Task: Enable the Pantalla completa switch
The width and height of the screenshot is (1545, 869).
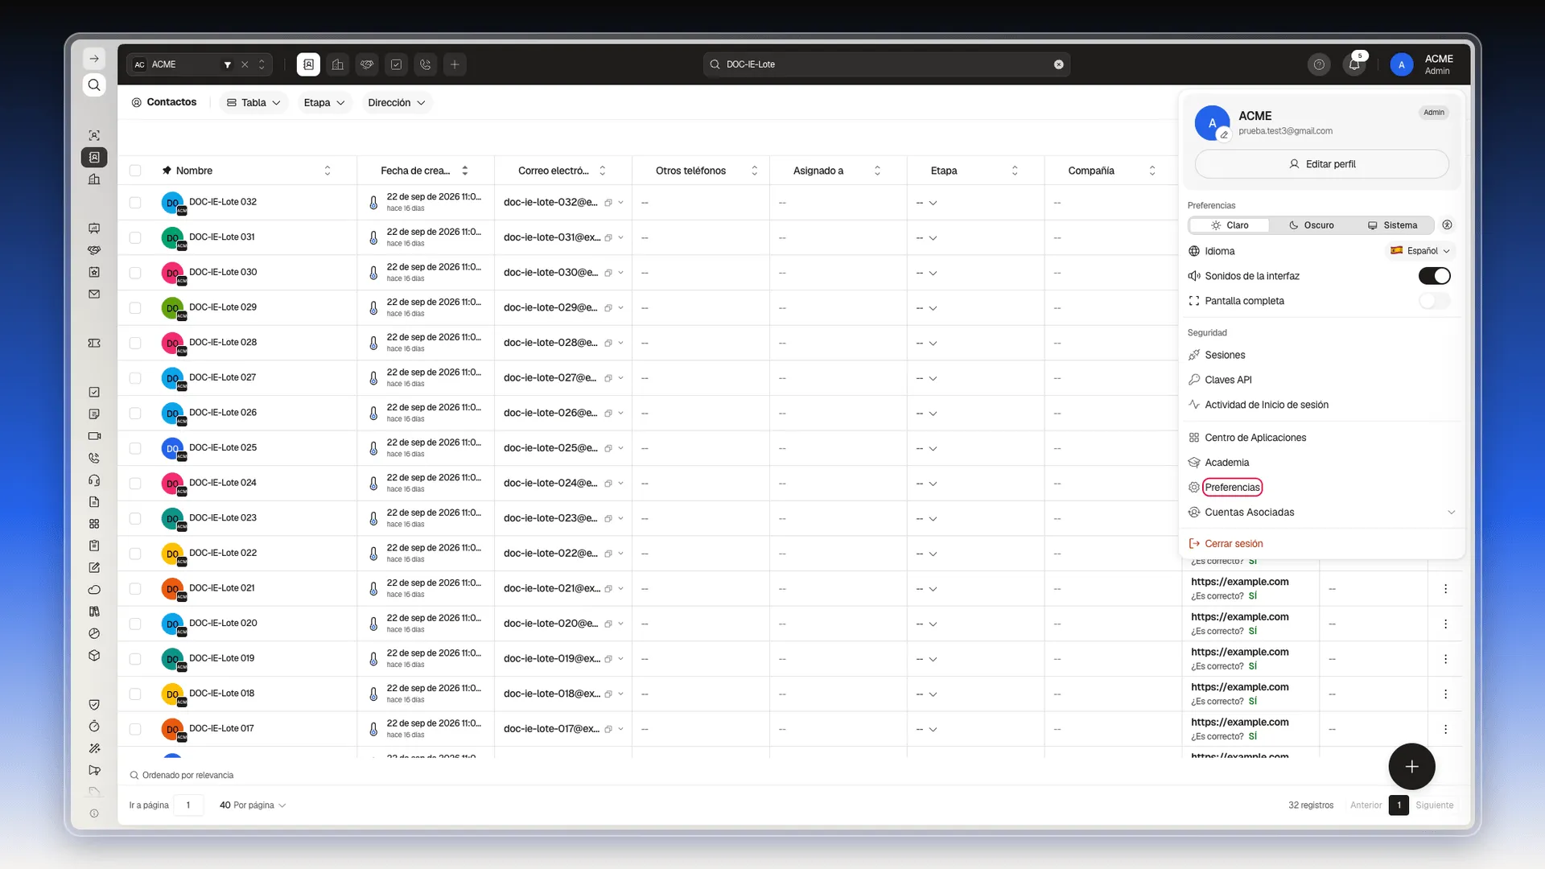Action: pos(1434,301)
